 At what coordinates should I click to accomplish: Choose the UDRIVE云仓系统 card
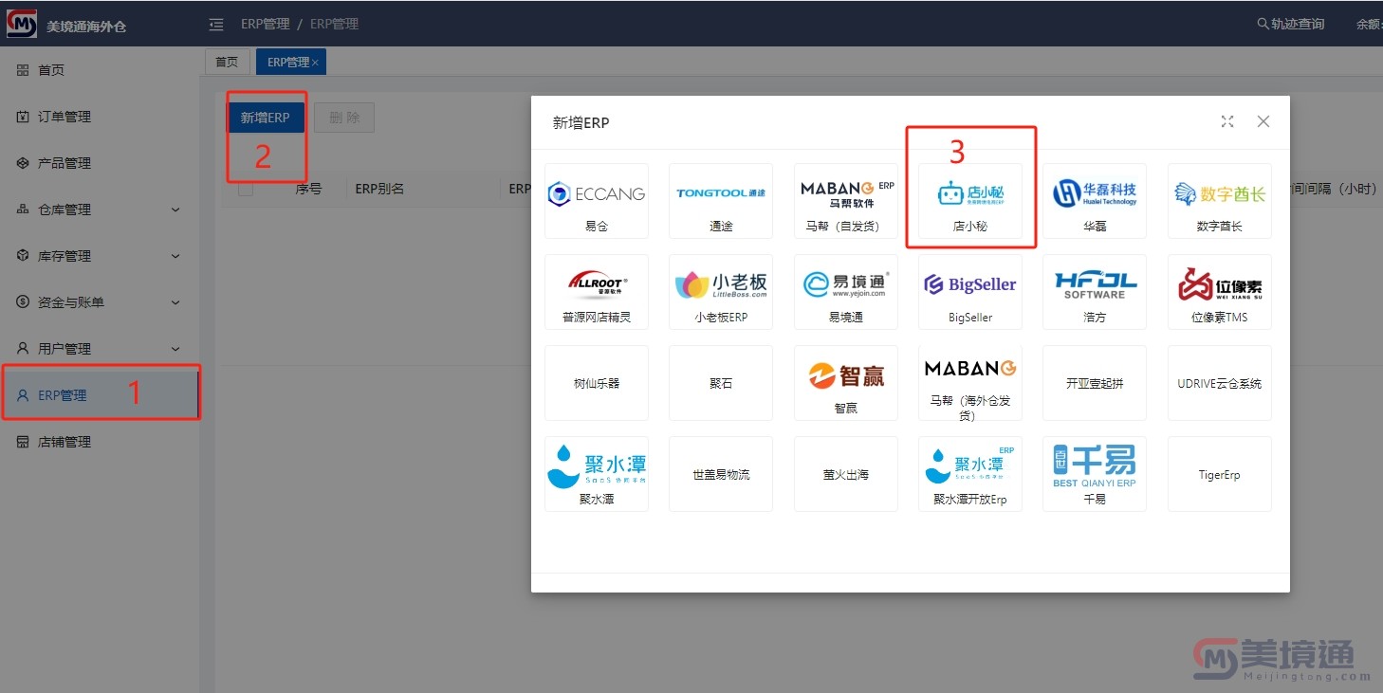[x=1220, y=383]
